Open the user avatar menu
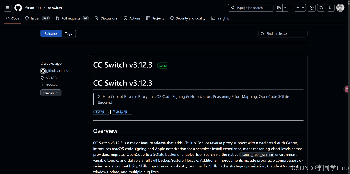The width and height of the screenshot is (350, 174). (x=340, y=8)
